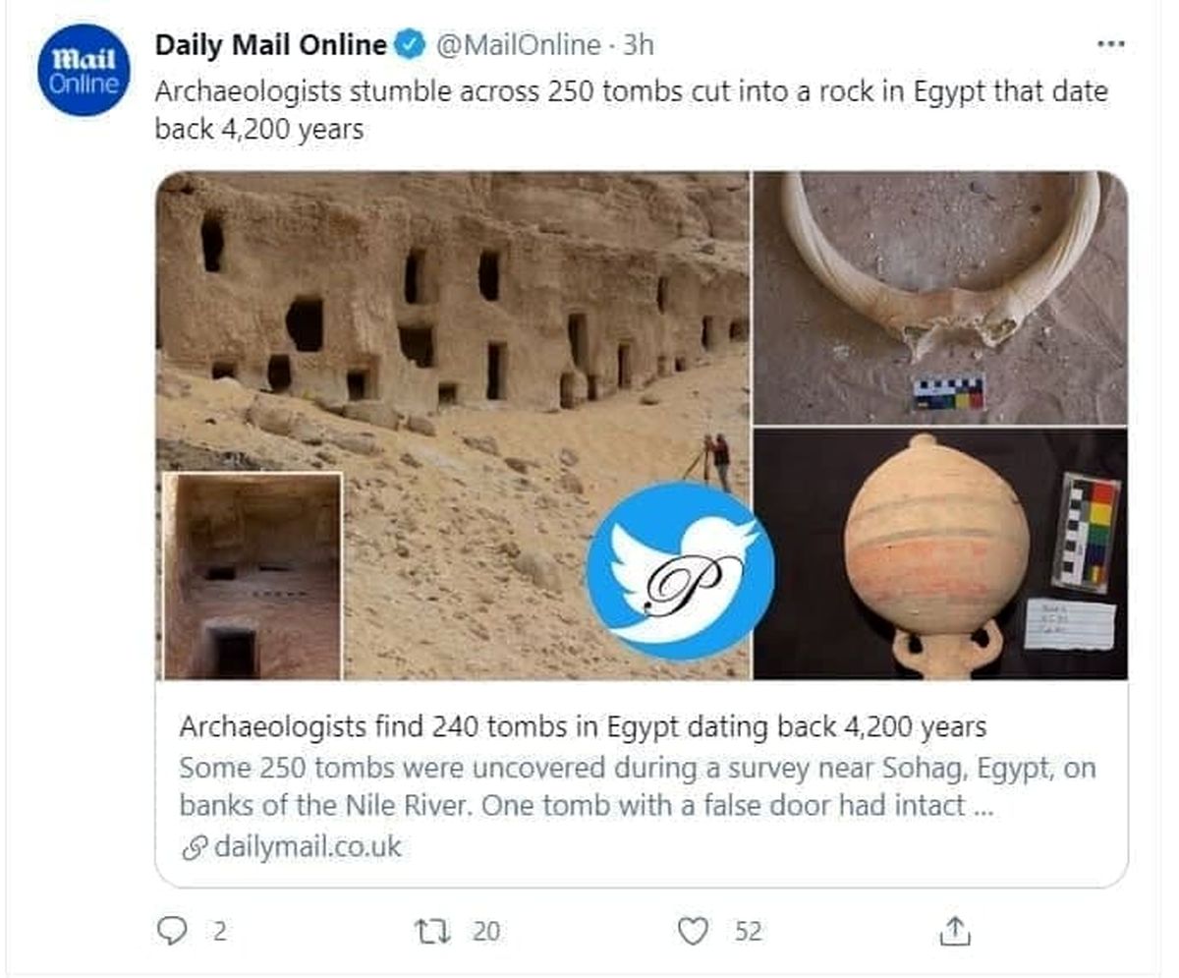Click the Twitter bird watermark logo
Viewport: 1179px width, 978px height.
point(680,570)
